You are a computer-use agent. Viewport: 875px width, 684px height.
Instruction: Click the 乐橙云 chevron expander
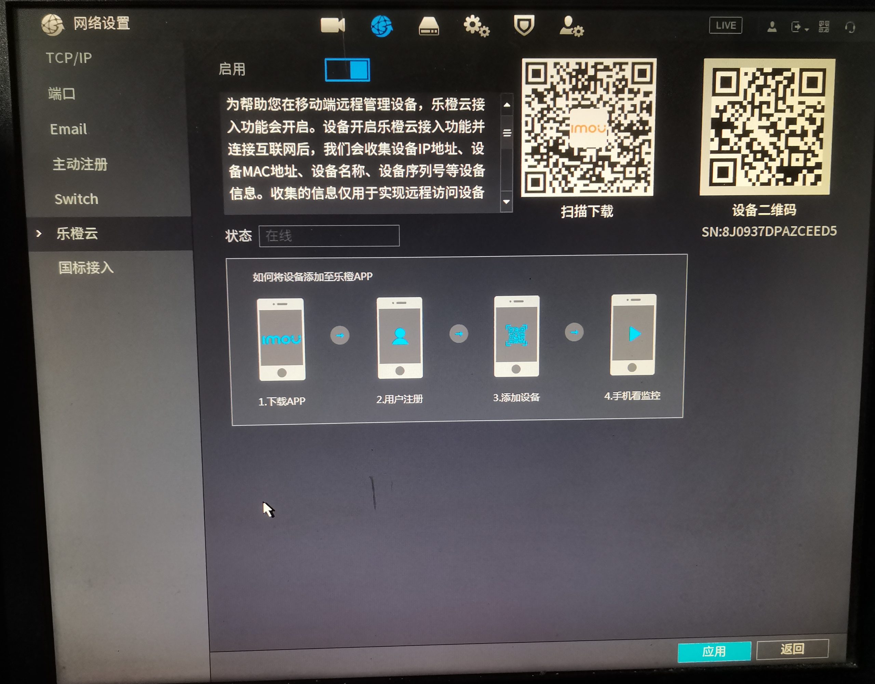click(39, 233)
